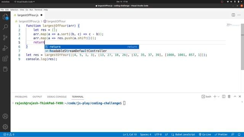This screenshot has height=137, width=244.
Task: Click 'let res = [];' on line 2
Action: point(45,30)
